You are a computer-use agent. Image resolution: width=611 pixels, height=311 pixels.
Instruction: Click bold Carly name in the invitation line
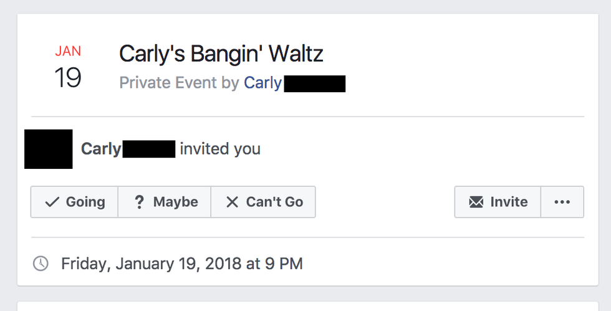pos(100,150)
